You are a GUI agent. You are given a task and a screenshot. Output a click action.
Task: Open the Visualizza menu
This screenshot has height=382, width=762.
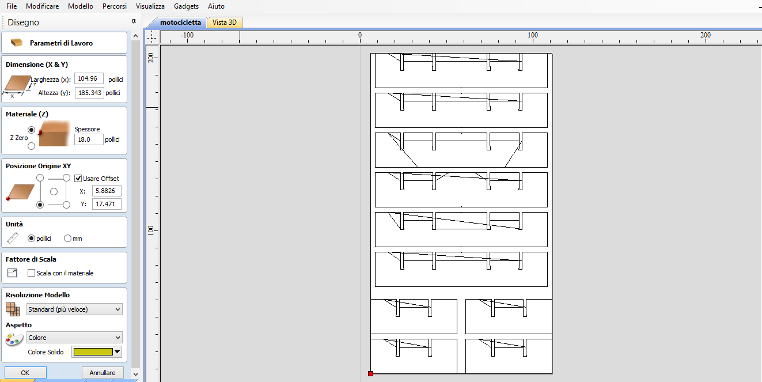[150, 6]
